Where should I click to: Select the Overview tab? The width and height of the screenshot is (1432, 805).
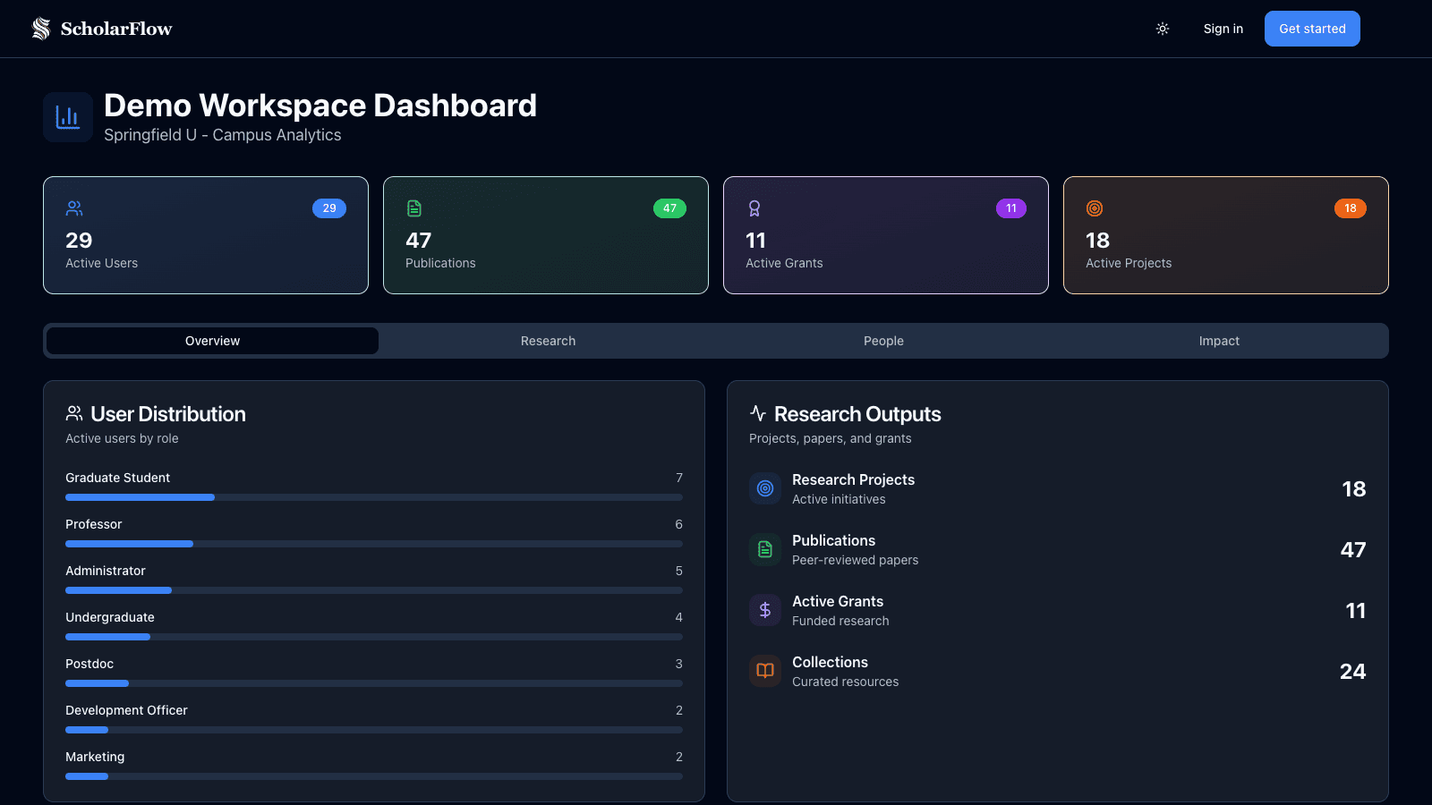point(212,341)
